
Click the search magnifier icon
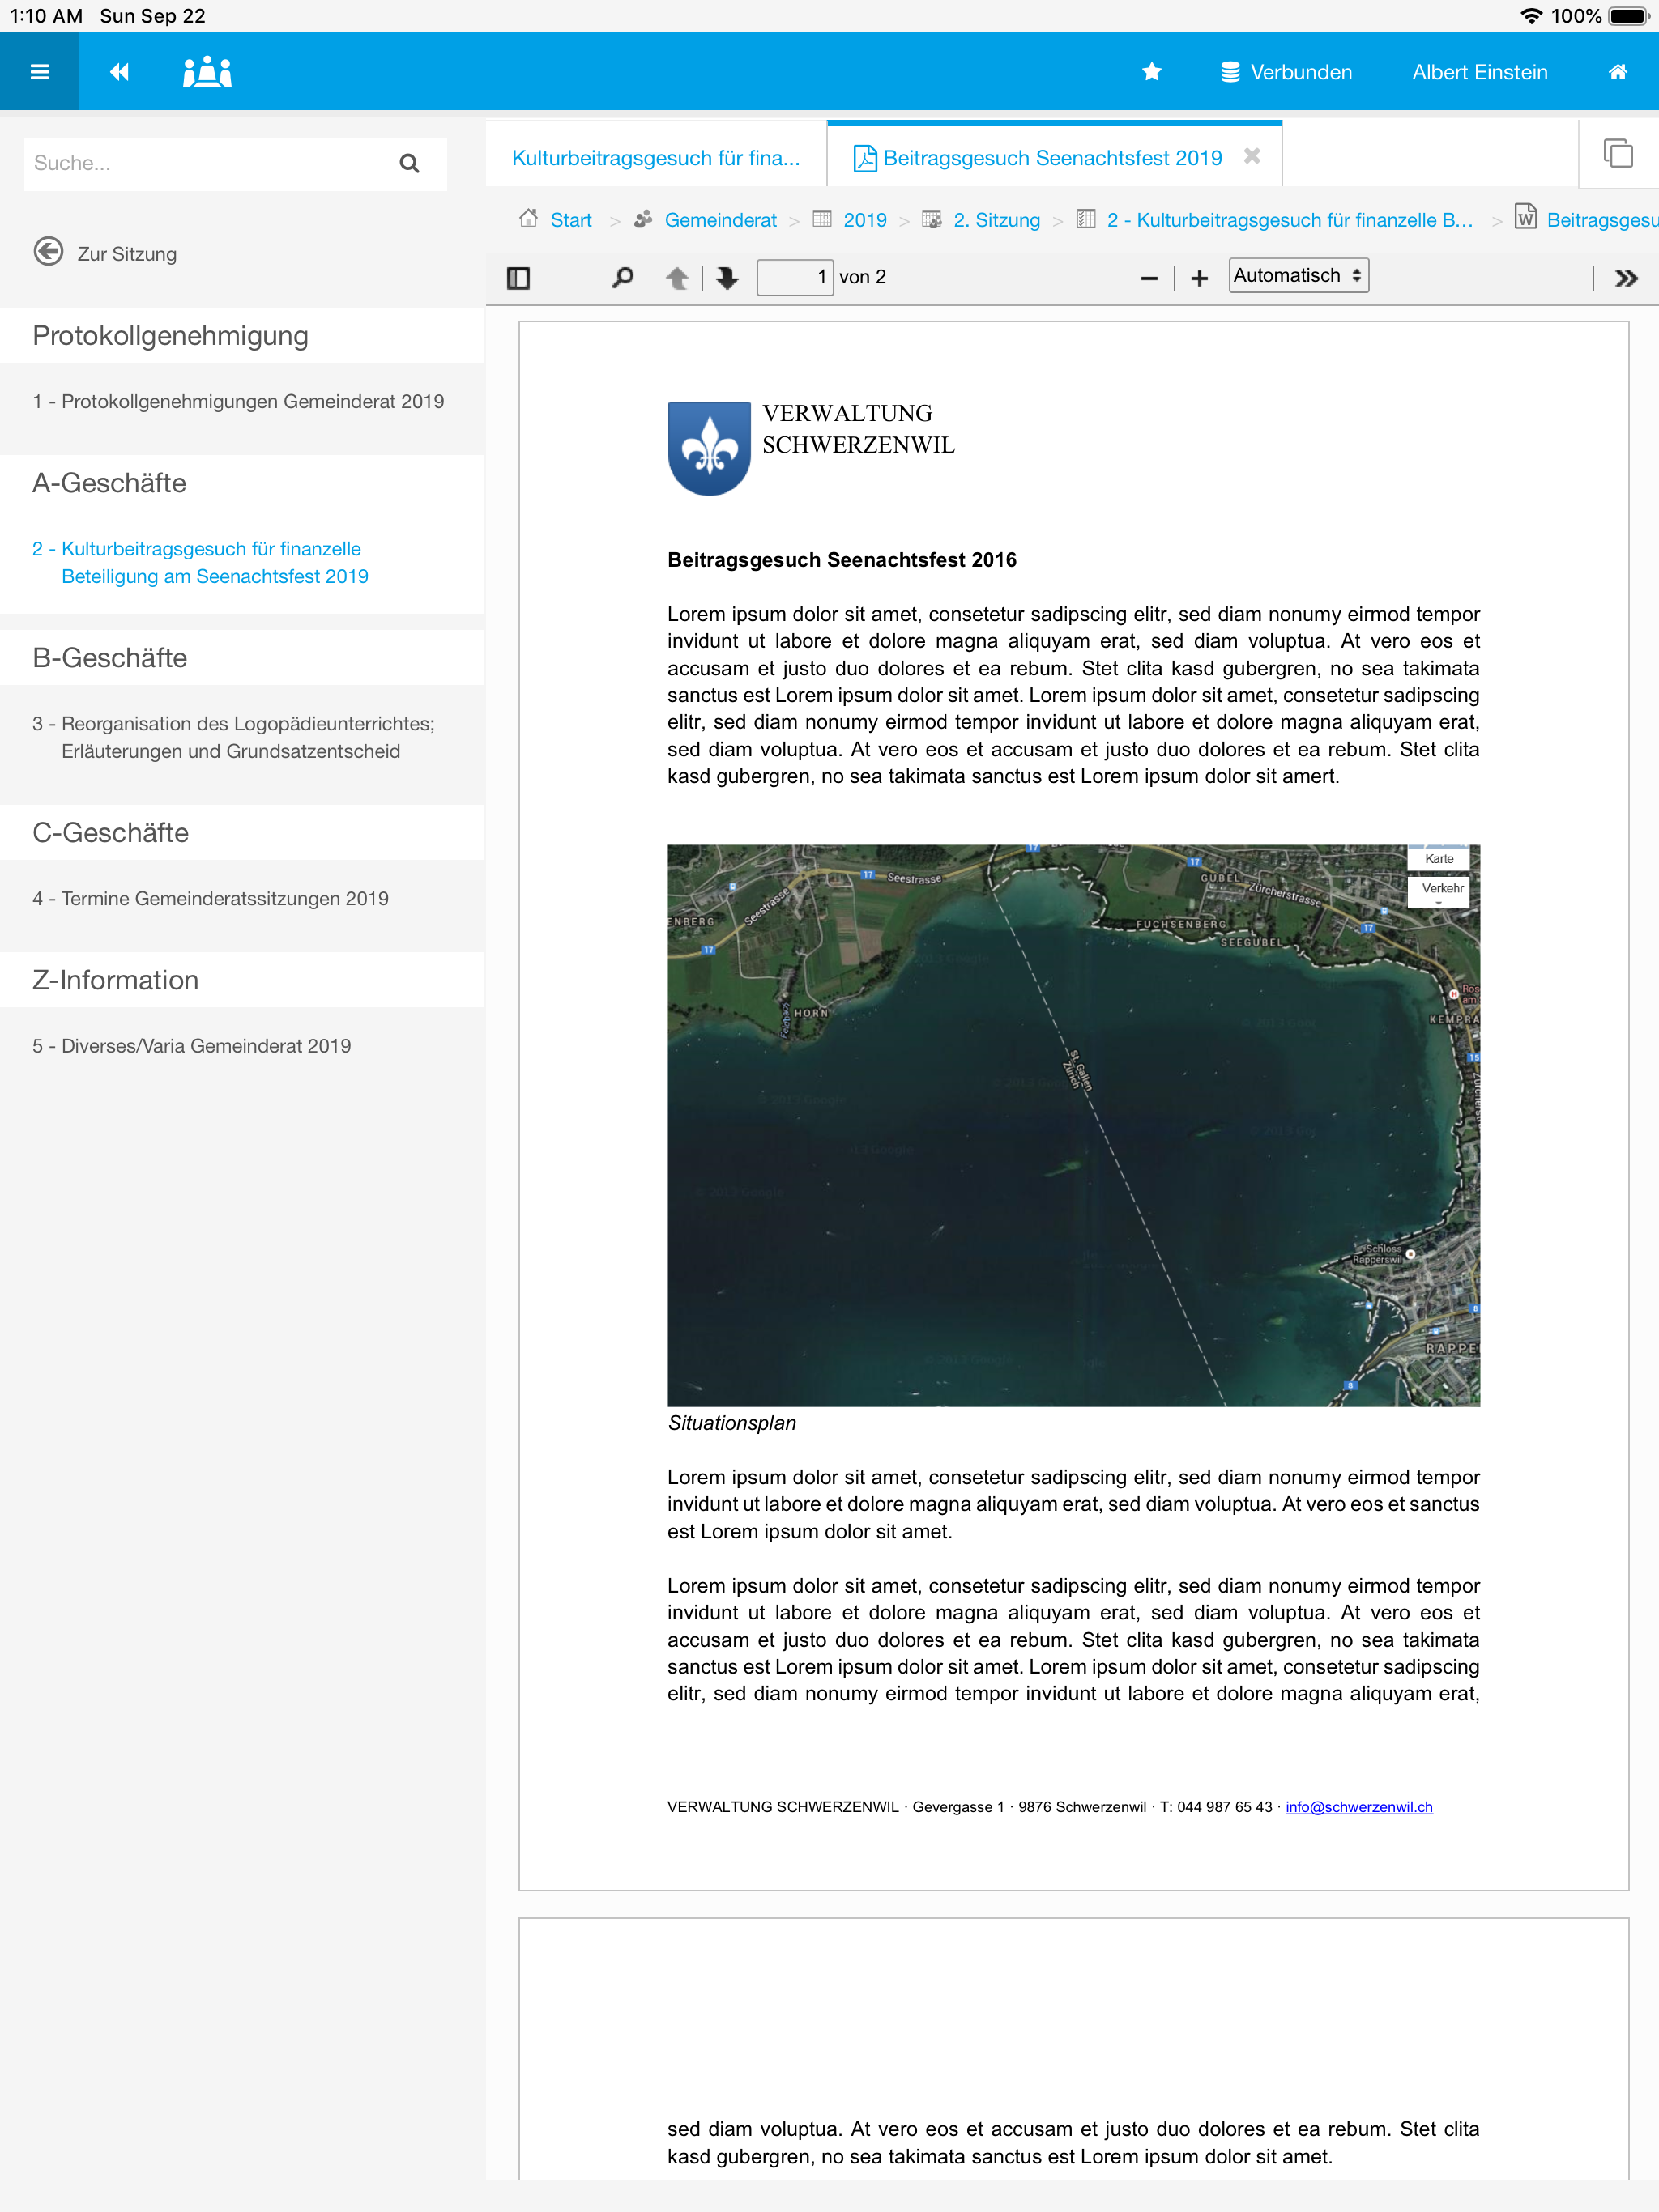click(x=409, y=163)
